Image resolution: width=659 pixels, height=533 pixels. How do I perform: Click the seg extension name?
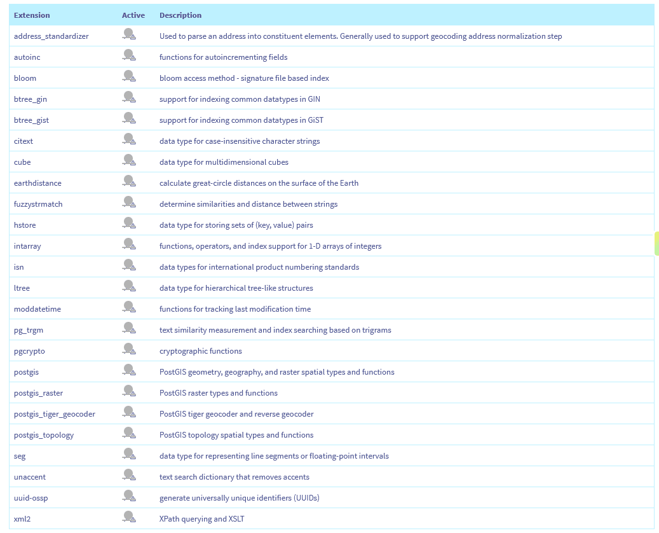[20, 456]
